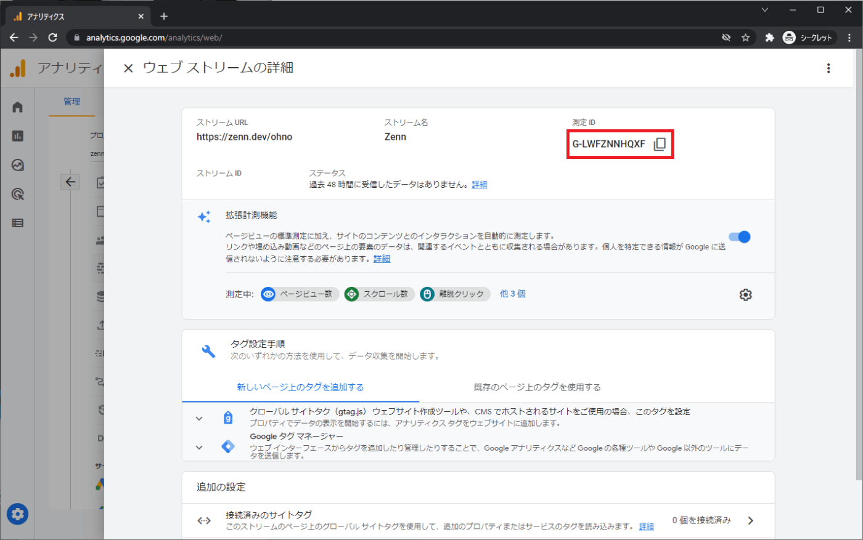Open the 詳細 link under enhanced measurement description
The height and width of the screenshot is (540, 863).
382,259
